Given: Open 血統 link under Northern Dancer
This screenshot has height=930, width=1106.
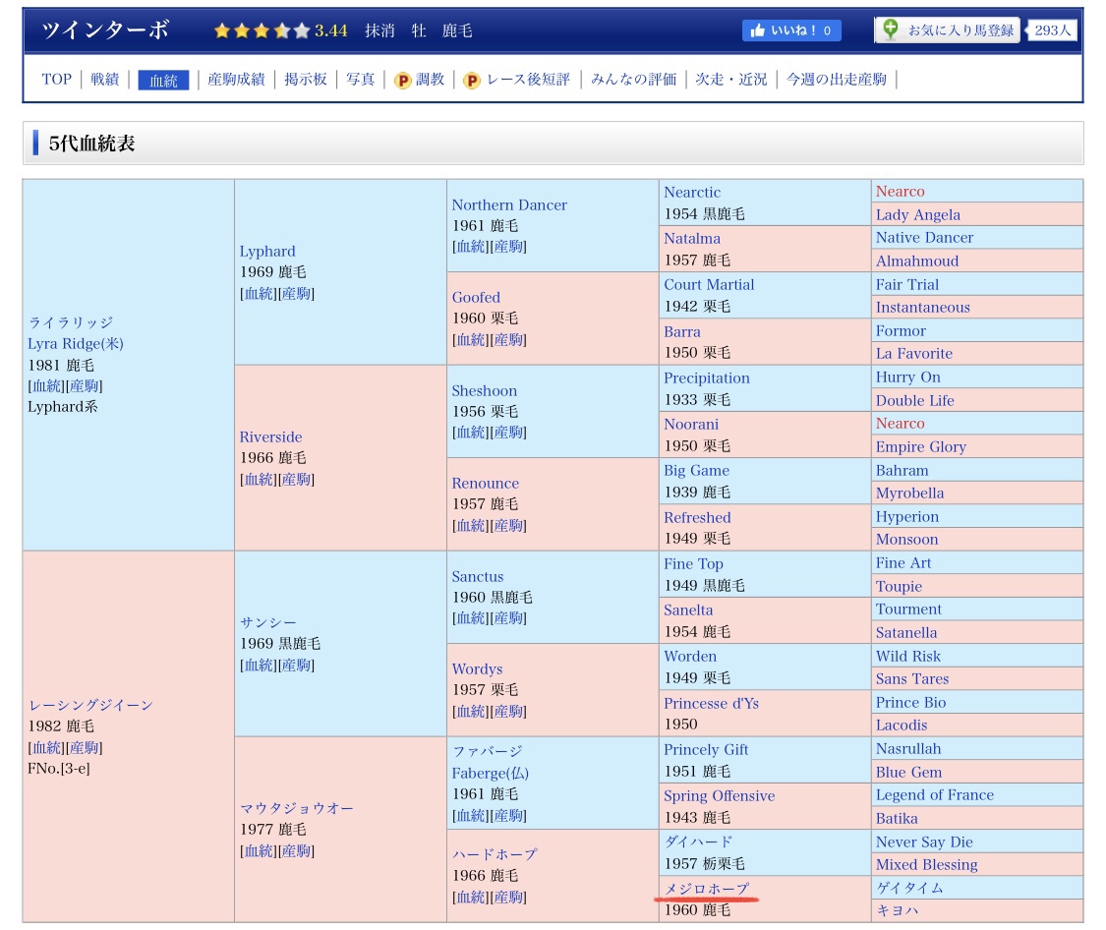Looking at the screenshot, I should tap(471, 246).
